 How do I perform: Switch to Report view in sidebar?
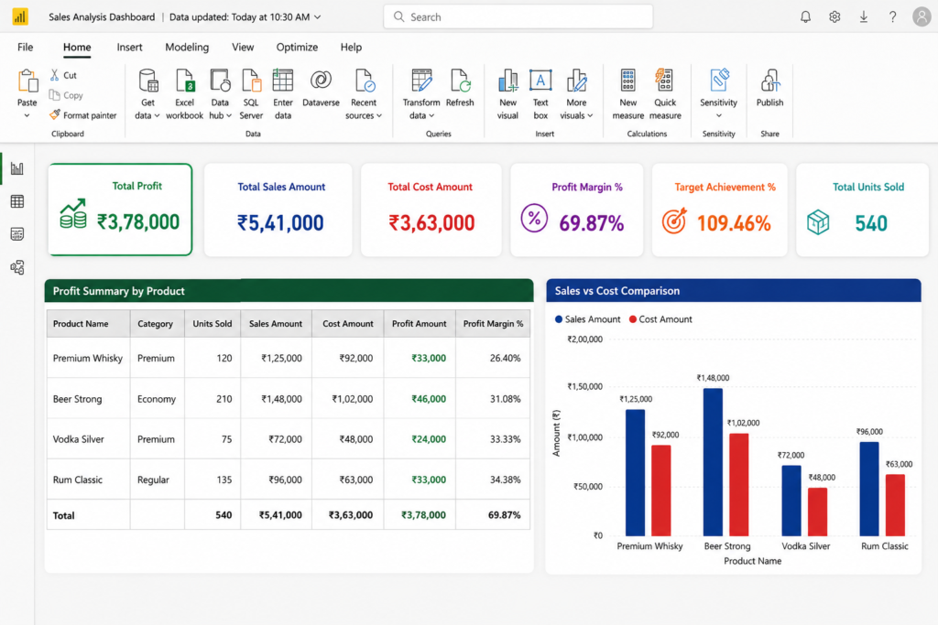click(x=17, y=168)
